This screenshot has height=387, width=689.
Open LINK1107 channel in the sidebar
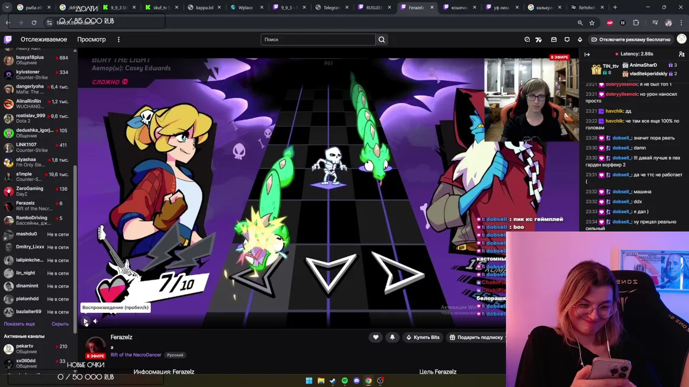point(37,147)
